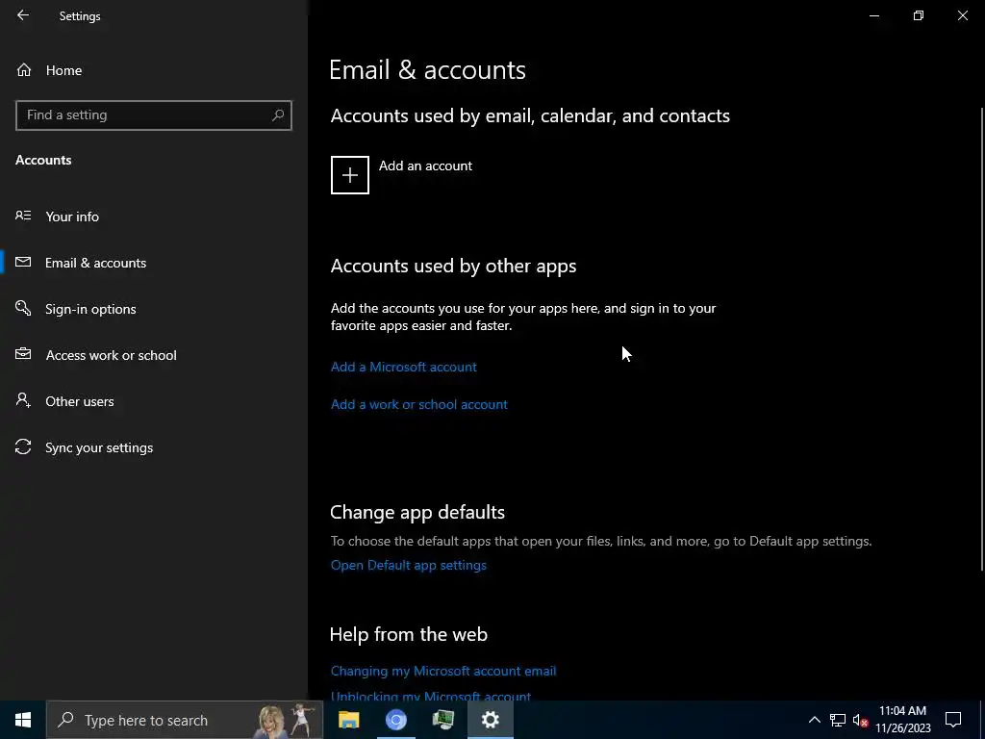The height and width of the screenshot is (739, 985).
Task: Click the vertical scrollbar in Settings
Action: pyautogui.click(x=982, y=340)
